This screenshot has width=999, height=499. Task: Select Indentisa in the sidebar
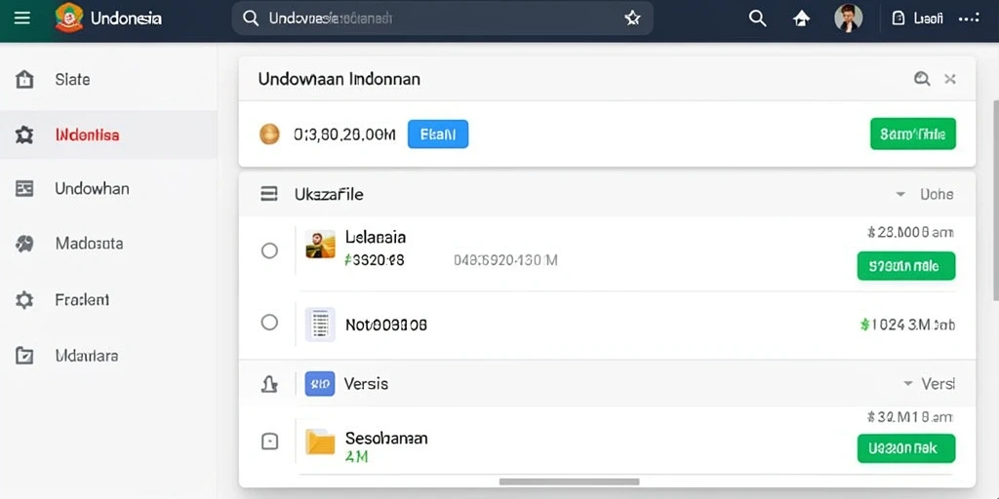(108, 134)
